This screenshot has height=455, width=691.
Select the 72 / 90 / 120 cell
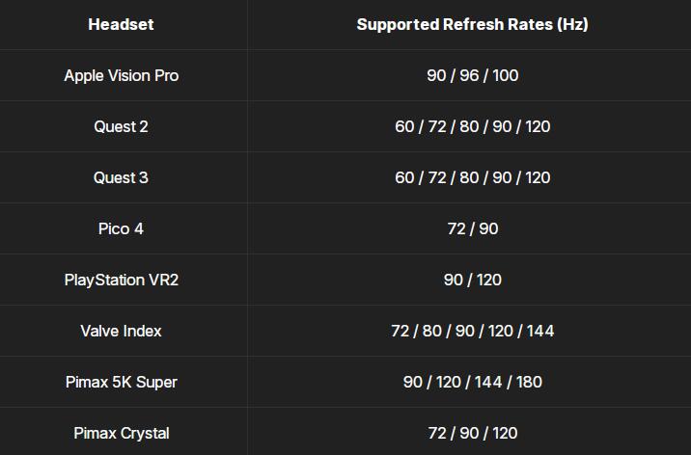click(472, 433)
